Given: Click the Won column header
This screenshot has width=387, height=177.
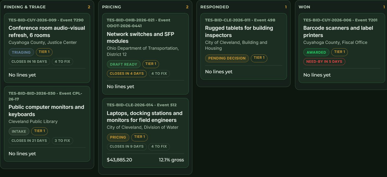Looking at the screenshot, I should (304, 7).
